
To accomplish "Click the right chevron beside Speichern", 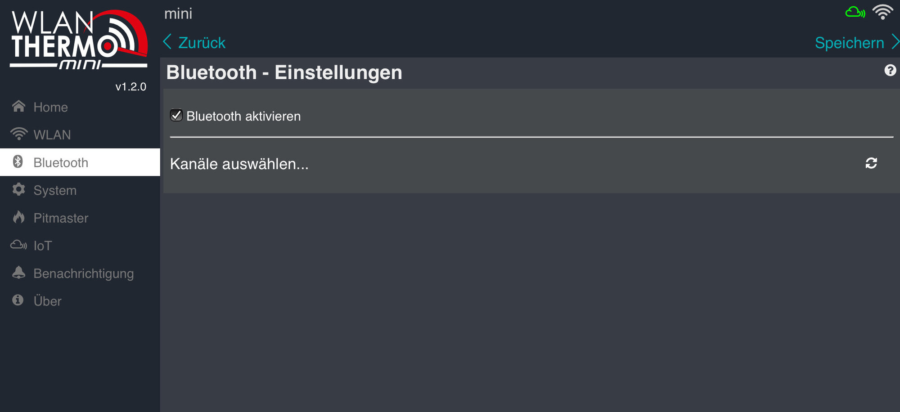I will [x=895, y=42].
